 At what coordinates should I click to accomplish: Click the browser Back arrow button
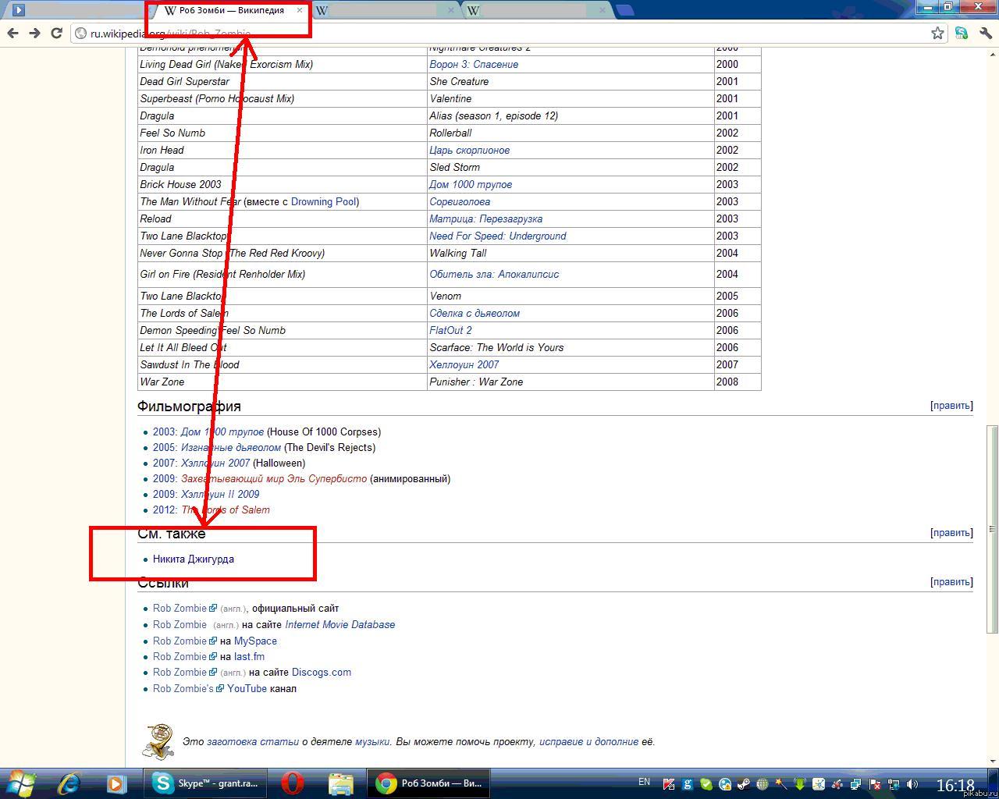[12, 33]
